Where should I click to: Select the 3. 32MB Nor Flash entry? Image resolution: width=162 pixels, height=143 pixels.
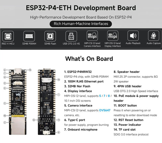click(77, 86)
